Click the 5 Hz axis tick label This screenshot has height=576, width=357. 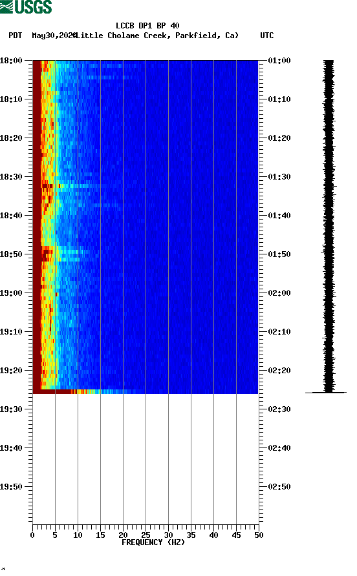[55, 535]
